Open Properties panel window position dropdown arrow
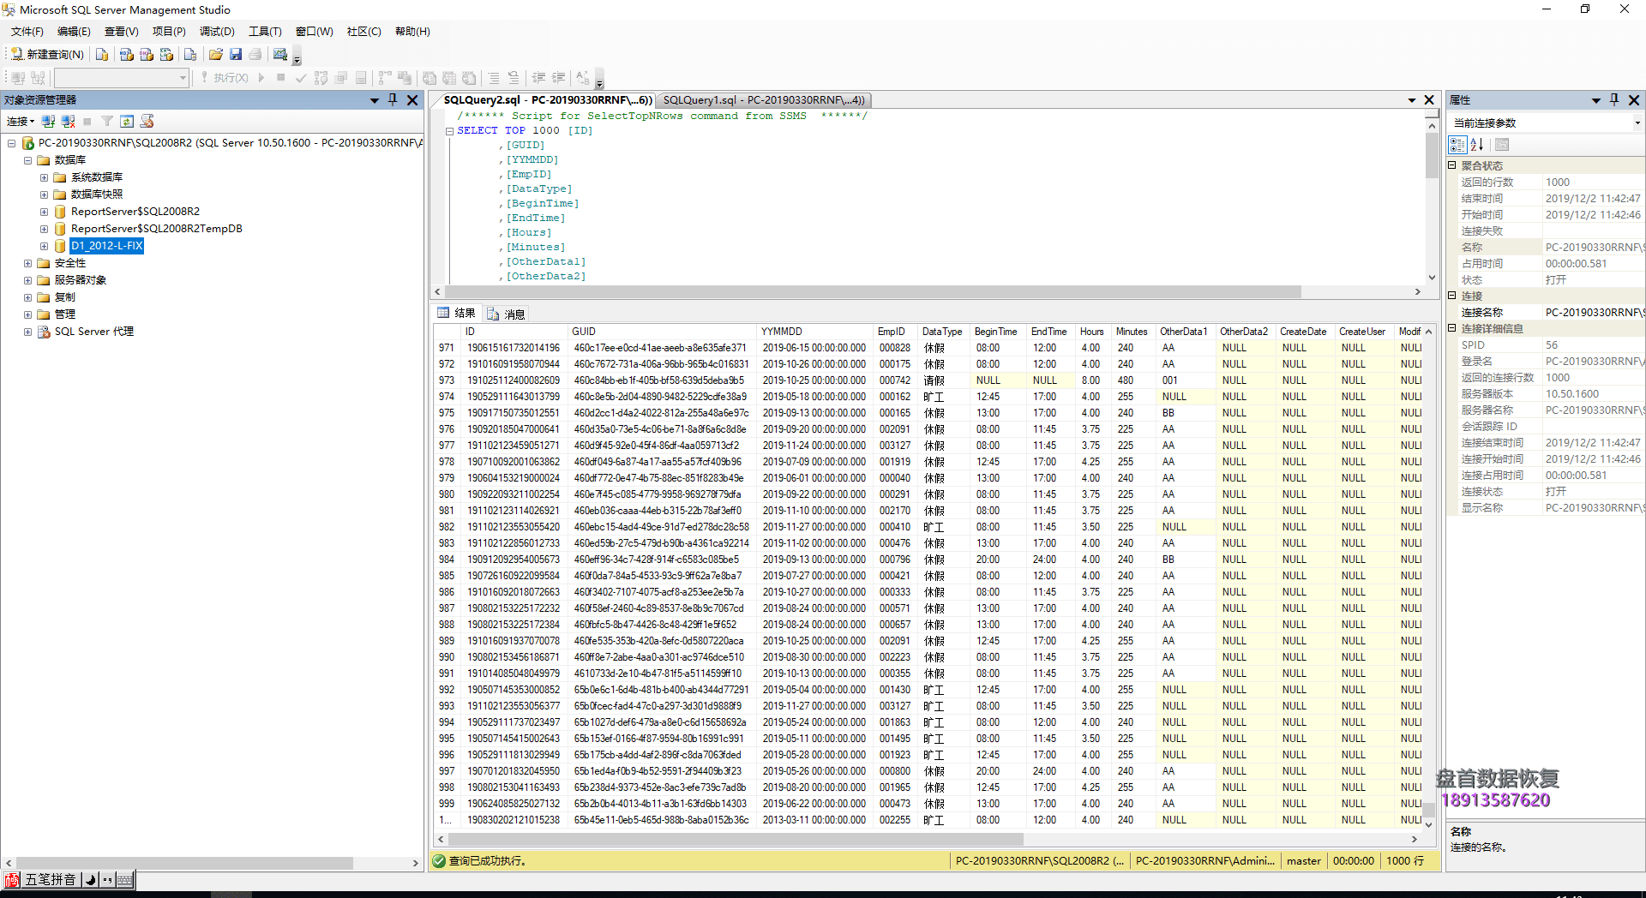 (1596, 100)
